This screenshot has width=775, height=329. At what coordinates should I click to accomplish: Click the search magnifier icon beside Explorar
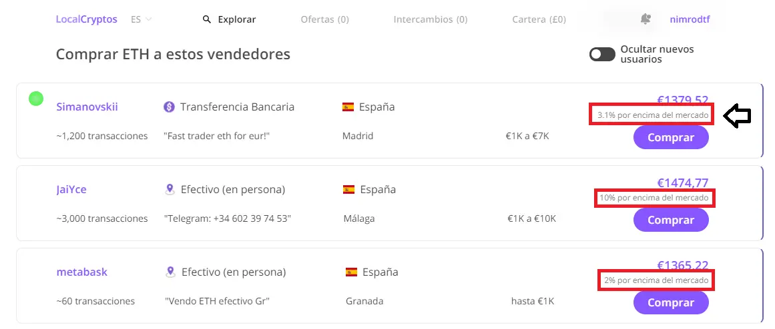pos(207,19)
